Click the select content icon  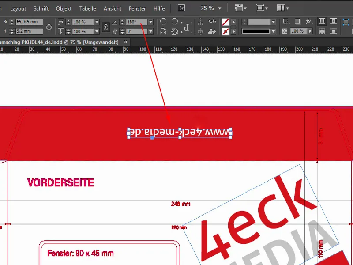coord(200,31)
